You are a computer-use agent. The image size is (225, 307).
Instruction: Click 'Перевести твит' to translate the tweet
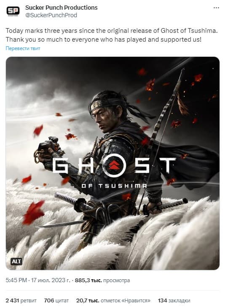pos(23,48)
